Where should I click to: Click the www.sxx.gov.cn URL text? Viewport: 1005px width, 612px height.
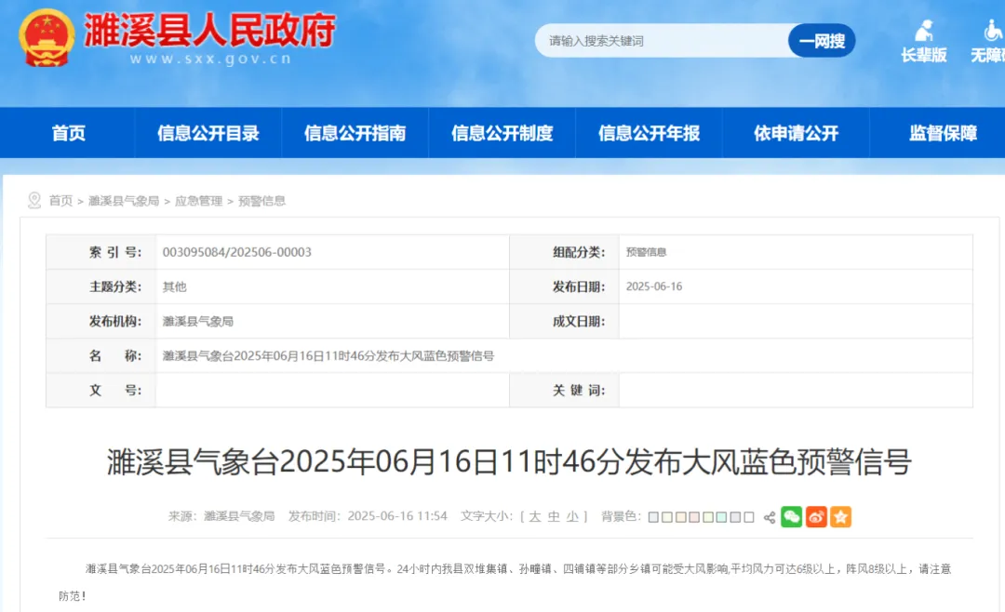point(210,59)
